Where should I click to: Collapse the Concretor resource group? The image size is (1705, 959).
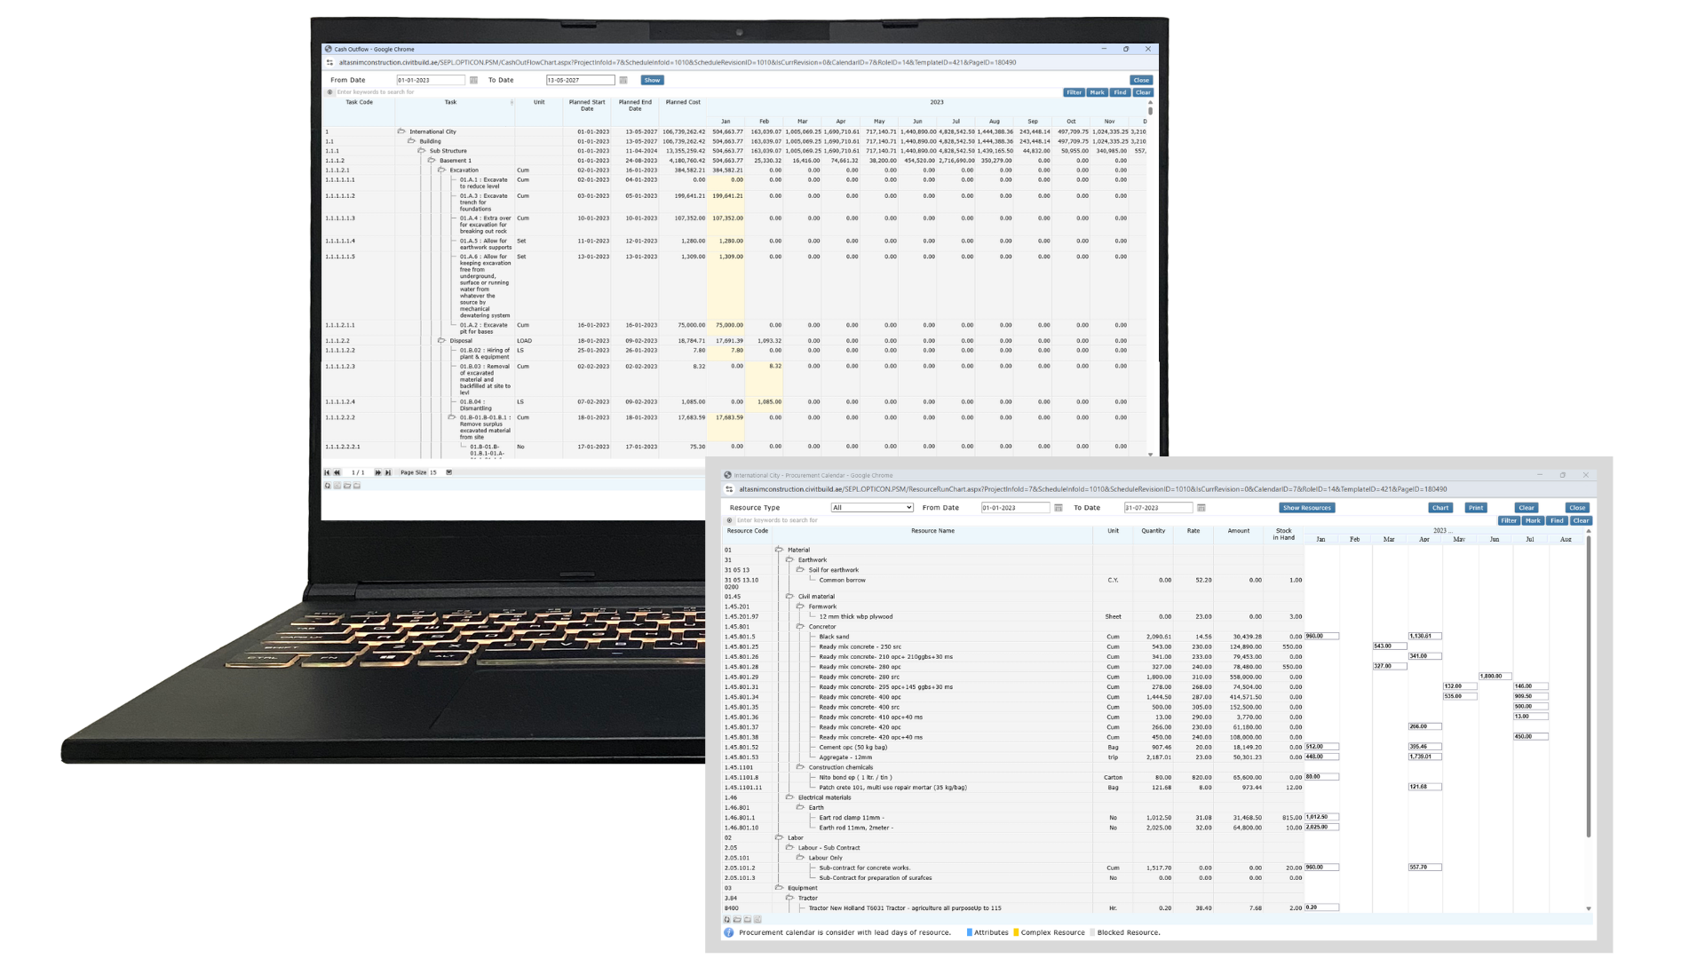pyautogui.click(x=802, y=626)
